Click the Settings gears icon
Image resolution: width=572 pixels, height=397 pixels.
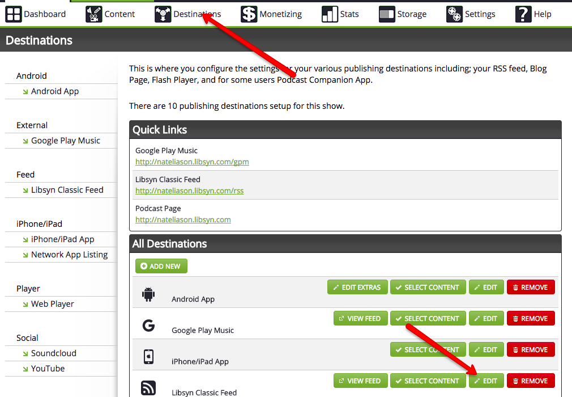tap(455, 14)
